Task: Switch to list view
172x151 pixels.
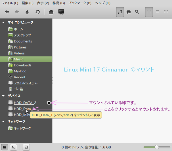Action: click(x=158, y=12)
